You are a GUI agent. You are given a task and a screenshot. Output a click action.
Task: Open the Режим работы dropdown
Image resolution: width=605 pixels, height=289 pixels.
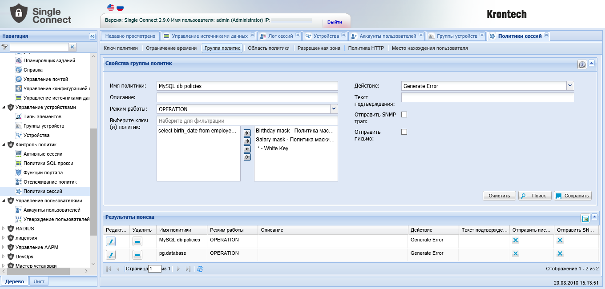(334, 109)
